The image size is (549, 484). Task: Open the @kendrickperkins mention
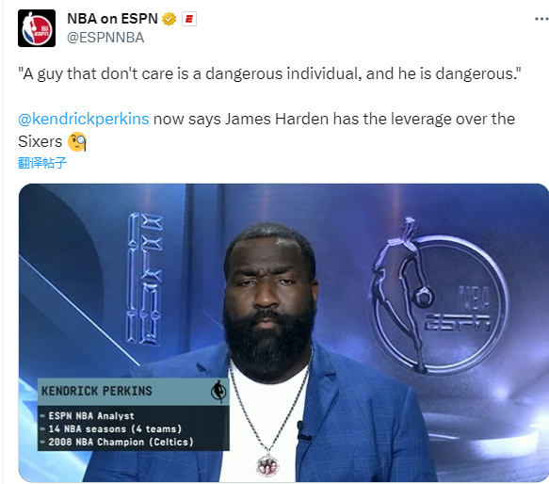point(83,119)
